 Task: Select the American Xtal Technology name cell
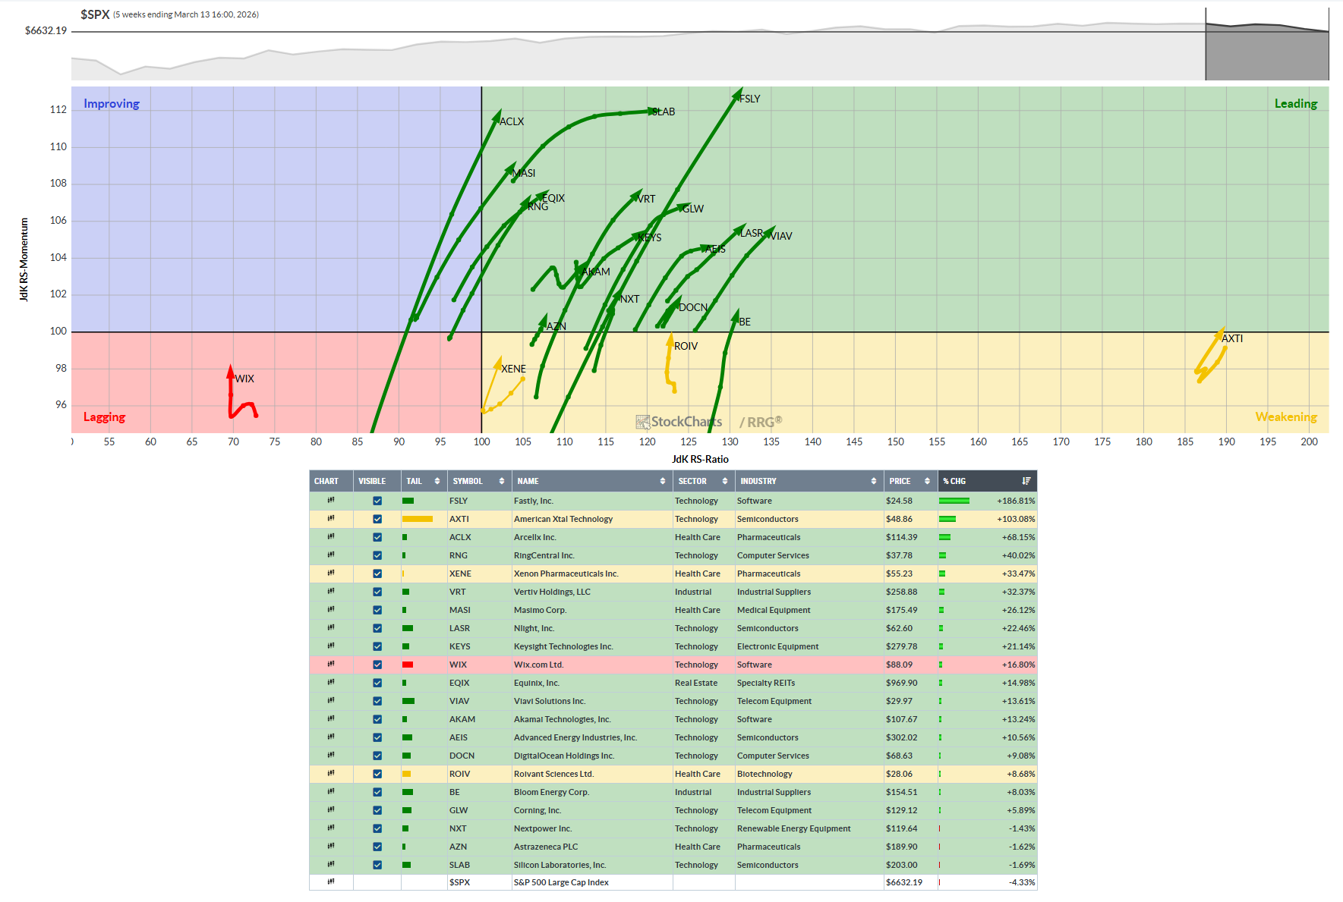591,519
